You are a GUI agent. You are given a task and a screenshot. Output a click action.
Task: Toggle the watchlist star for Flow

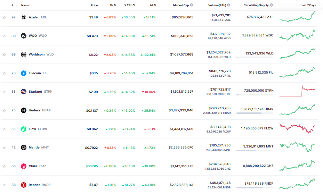[x=5, y=129]
